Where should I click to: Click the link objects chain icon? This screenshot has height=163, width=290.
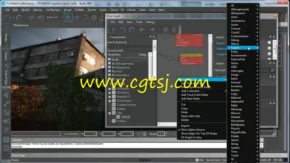coord(31,17)
